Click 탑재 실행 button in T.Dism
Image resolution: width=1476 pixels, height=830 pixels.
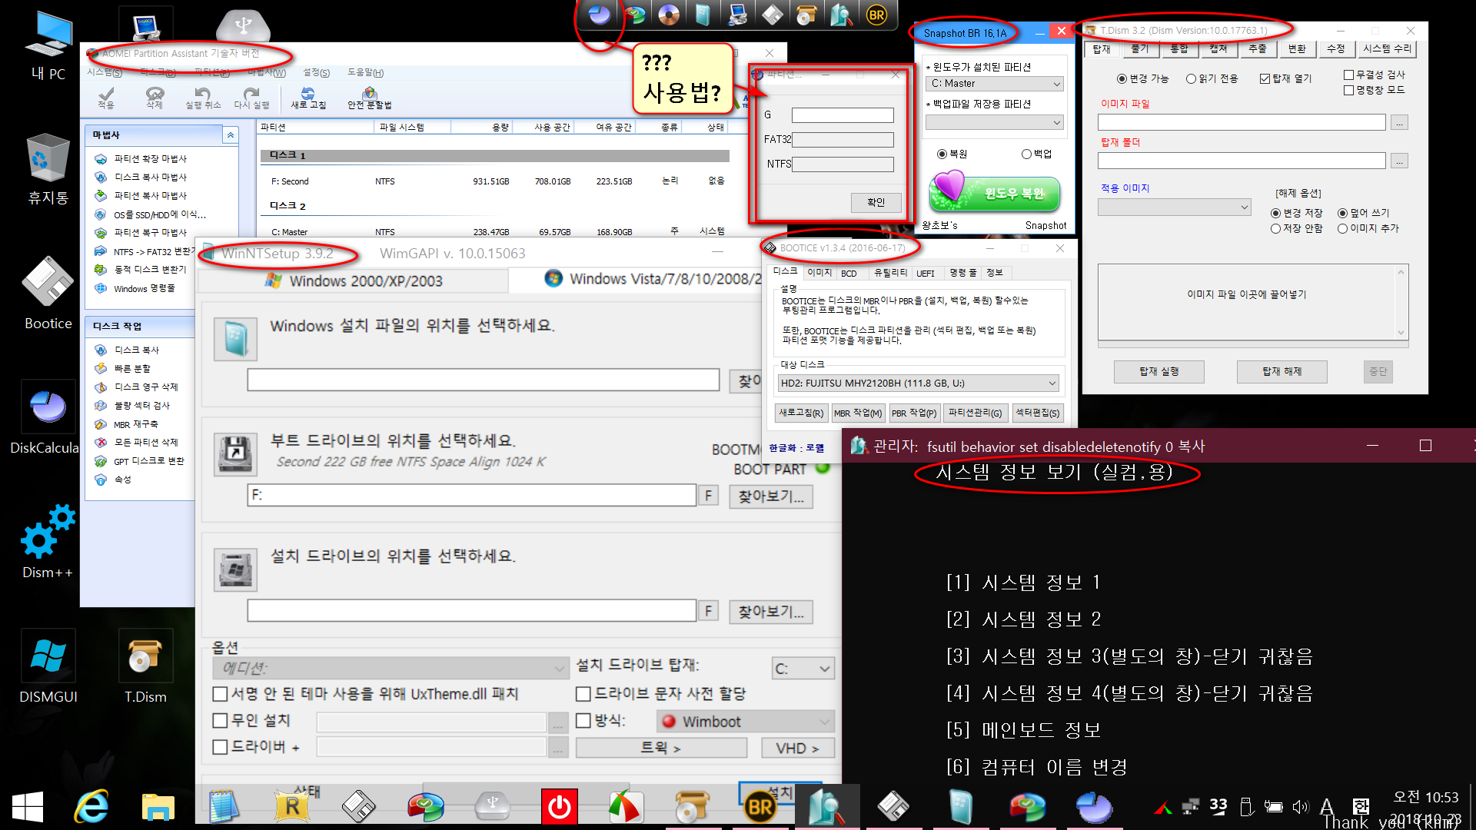(1159, 372)
